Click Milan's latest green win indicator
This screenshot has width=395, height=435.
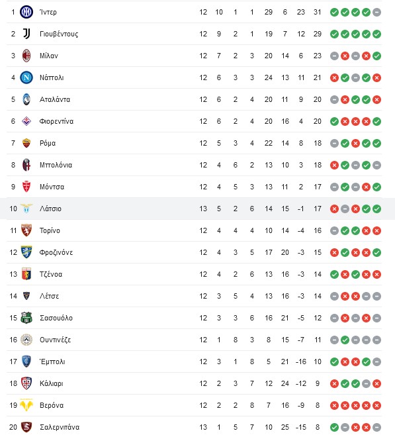tap(376, 56)
